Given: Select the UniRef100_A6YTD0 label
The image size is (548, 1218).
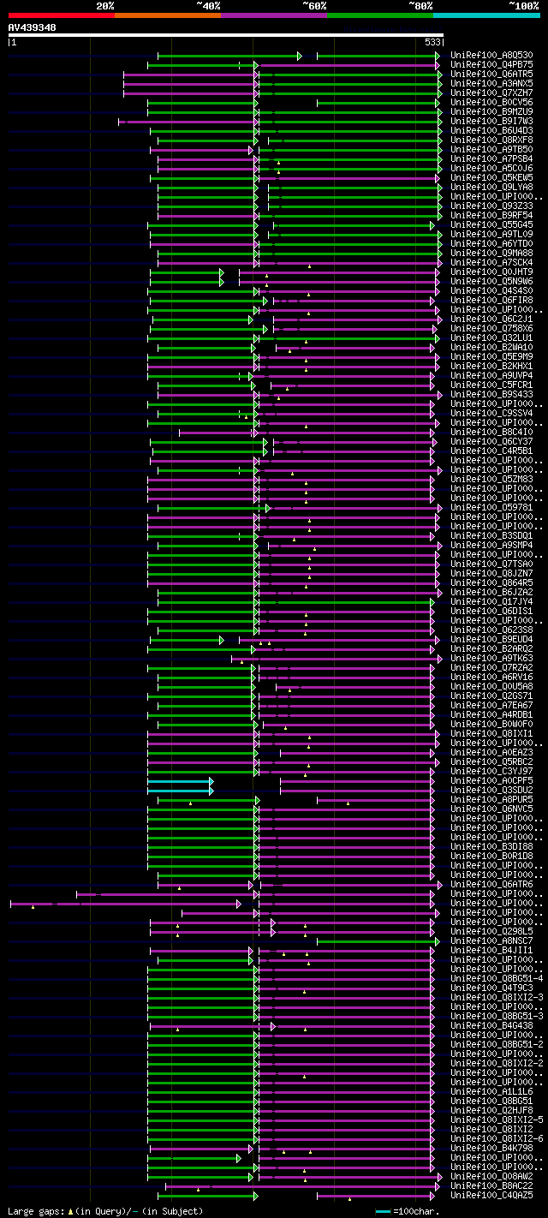Looking at the screenshot, I should point(491,244).
